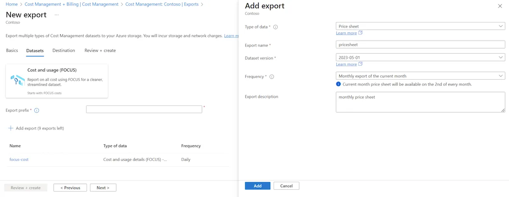Open Cost Management + Billing breadcrumb
Viewport: 509px width, 197px height.
click(x=72, y=4)
